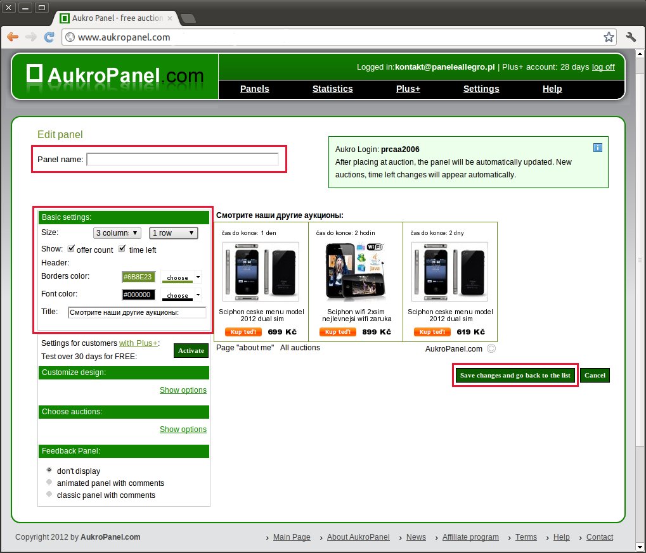This screenshot has height=553, width=646.
Task: Click the browser forward arrow
Action: [31, 37]
